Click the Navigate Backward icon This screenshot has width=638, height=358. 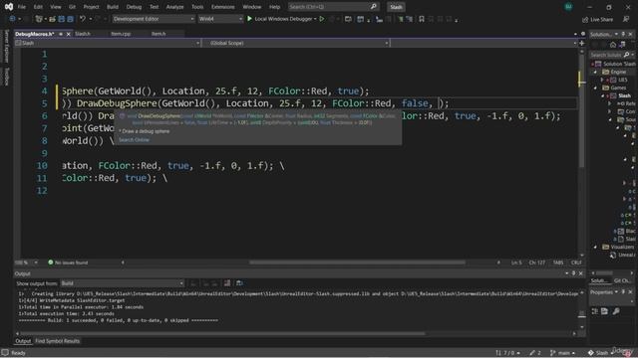point(12,19)
